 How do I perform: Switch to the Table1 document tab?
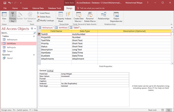75,28
